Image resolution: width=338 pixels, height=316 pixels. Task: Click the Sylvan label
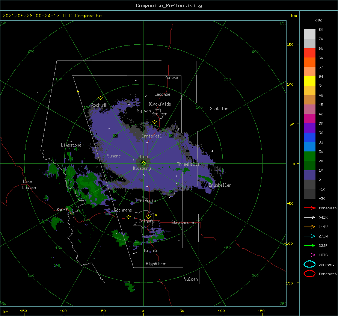point(144,111)
